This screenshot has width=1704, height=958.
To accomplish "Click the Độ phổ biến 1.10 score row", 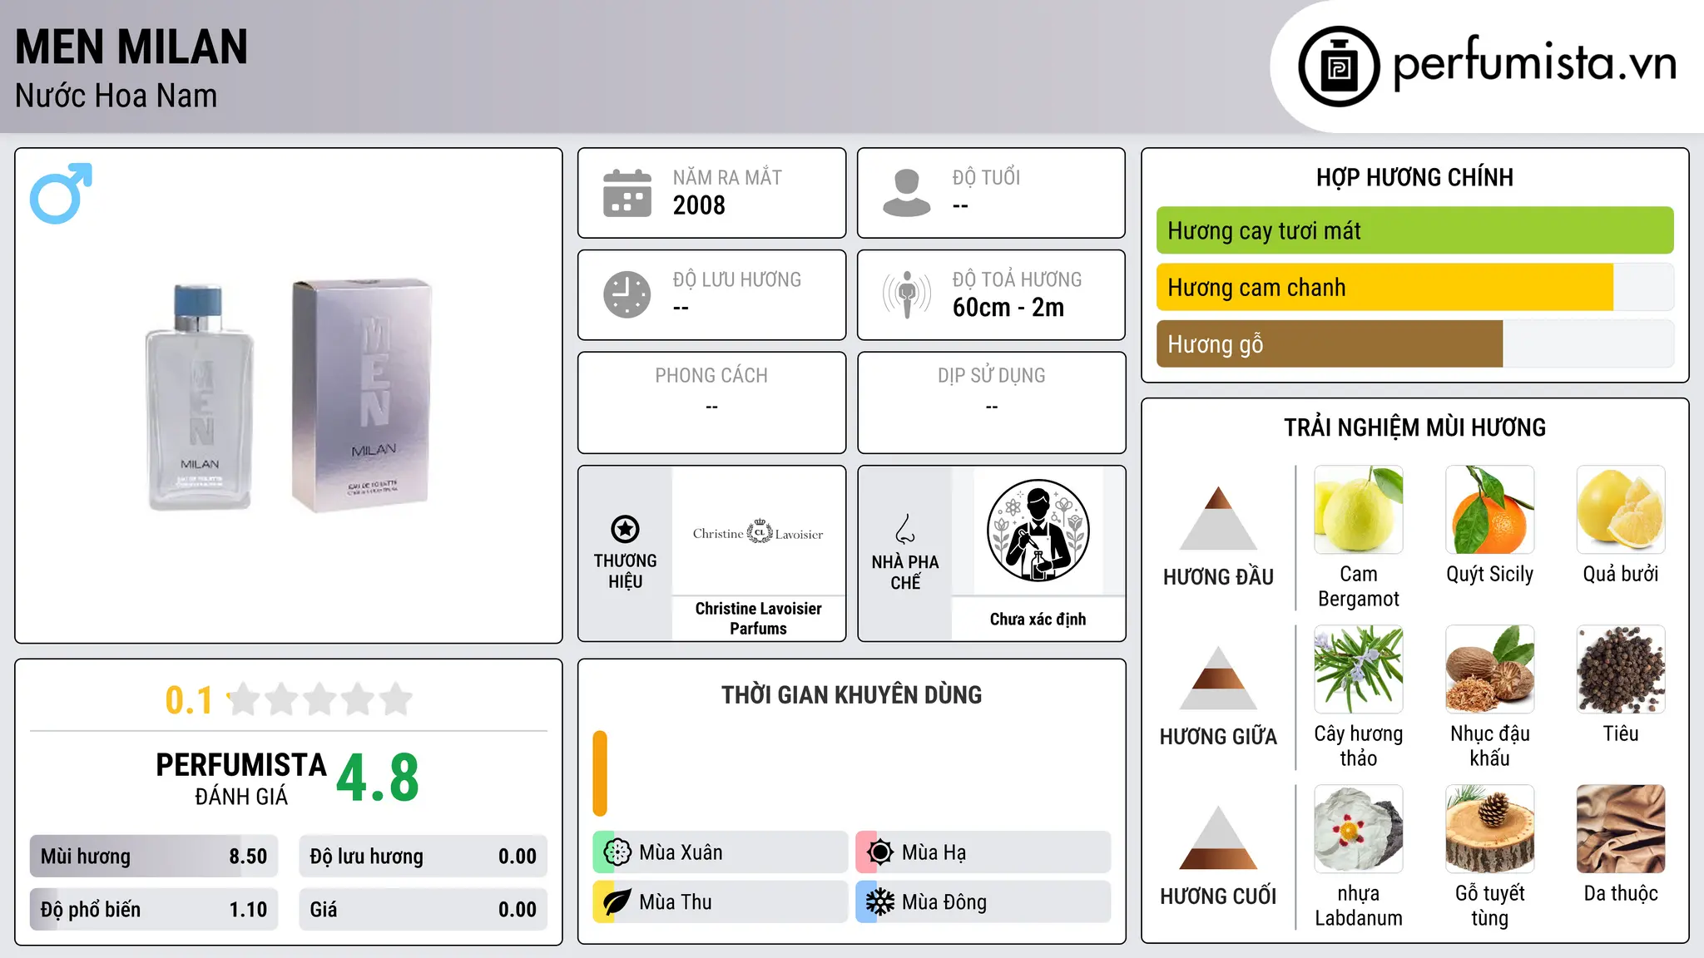I will pos(154,910).
